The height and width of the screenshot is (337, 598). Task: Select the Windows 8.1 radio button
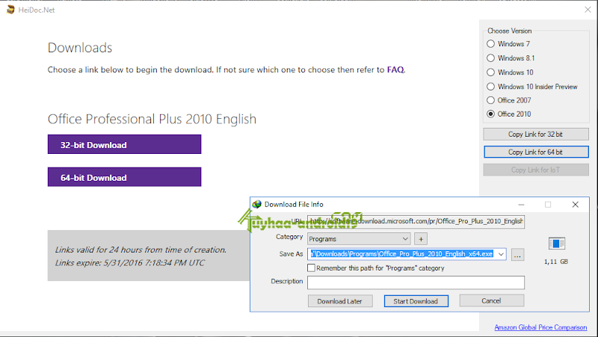tap(491, 58)
